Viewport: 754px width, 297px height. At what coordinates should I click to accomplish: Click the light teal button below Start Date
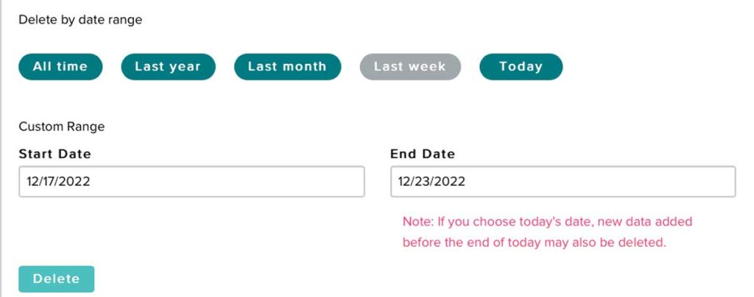(x=57, y=279)
